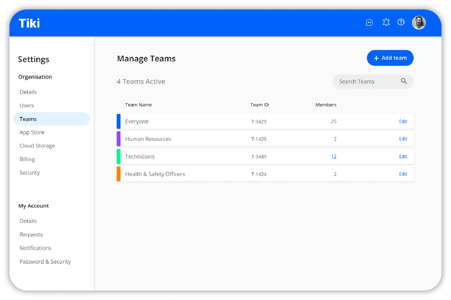Image resolution: width=451 pixels, height=300 pixels.
Task: Click team ID T-1429
Action: tap(259, 139)
